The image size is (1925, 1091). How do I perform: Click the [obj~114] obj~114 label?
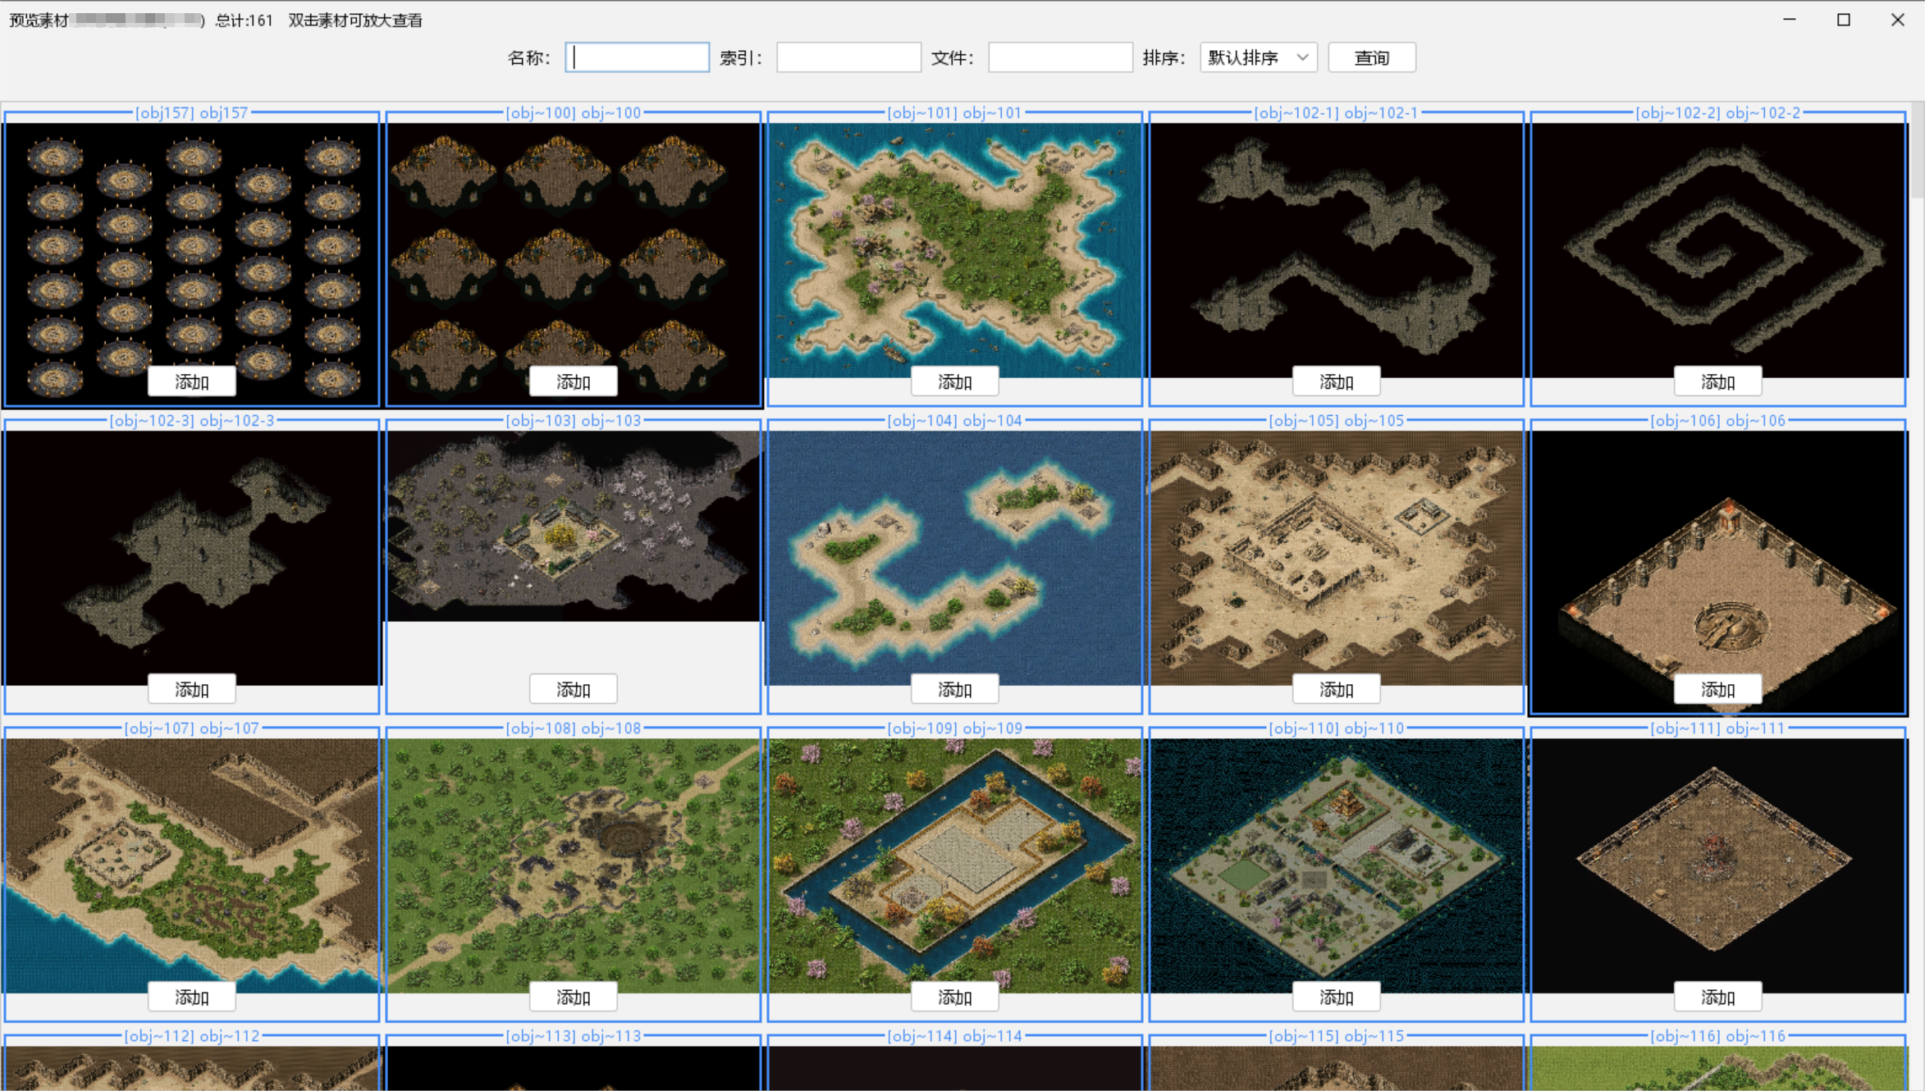pos(954,1035)
